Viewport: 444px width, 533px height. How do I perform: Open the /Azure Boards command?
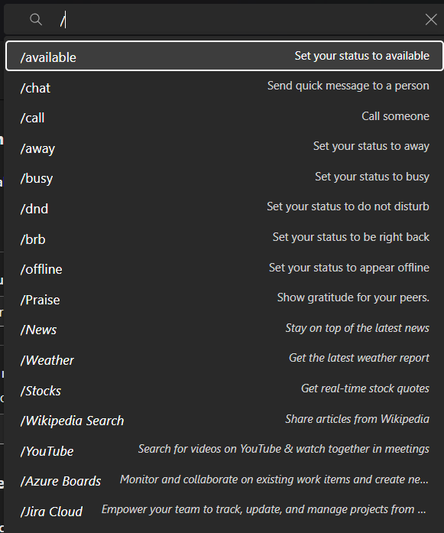[225, 480]
